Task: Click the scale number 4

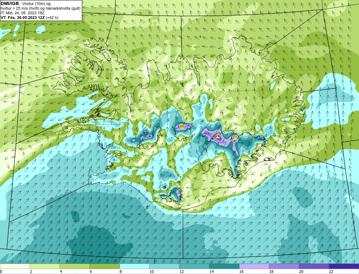Action: tap(61, 271)
